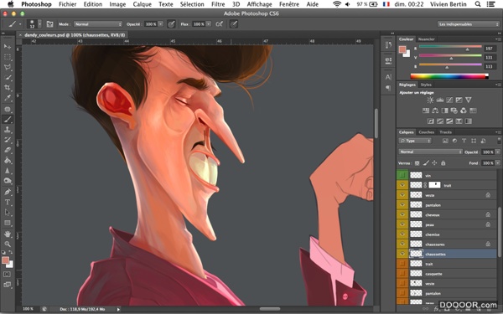Lock transparent pixels in Verrou row

[x=417, y=163]
